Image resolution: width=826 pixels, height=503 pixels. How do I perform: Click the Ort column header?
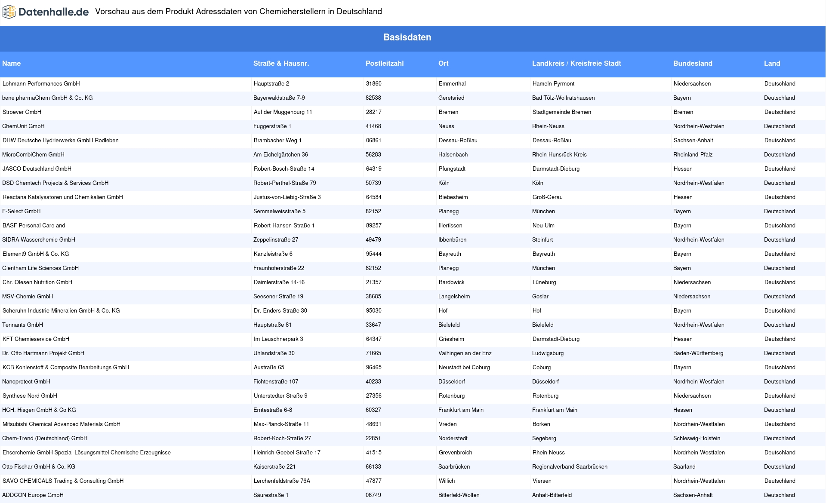coord(443,63)
